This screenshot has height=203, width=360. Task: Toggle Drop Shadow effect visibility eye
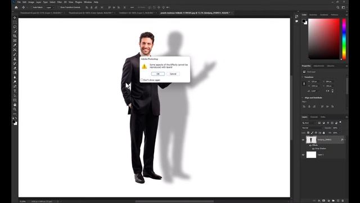(x=313, y=149)
